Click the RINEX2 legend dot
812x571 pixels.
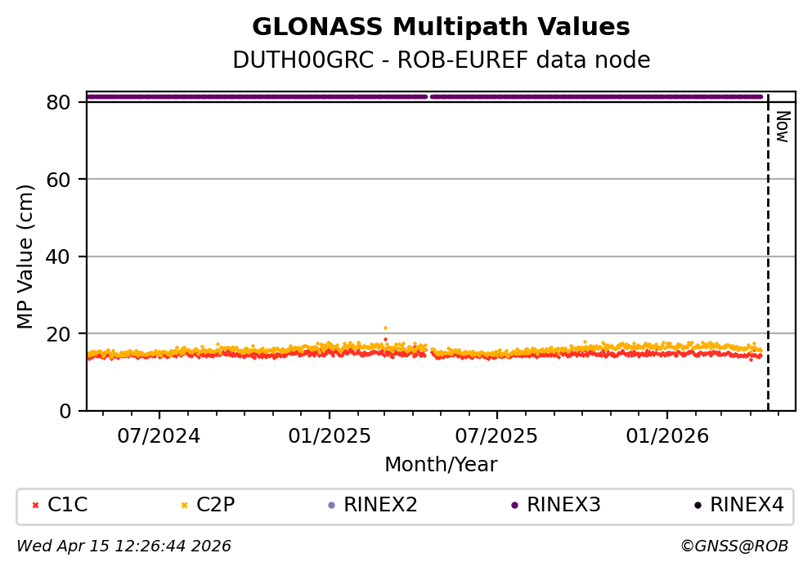(331, 506)
